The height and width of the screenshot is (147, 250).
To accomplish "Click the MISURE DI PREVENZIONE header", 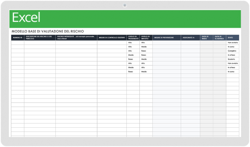I will (167, 37).
